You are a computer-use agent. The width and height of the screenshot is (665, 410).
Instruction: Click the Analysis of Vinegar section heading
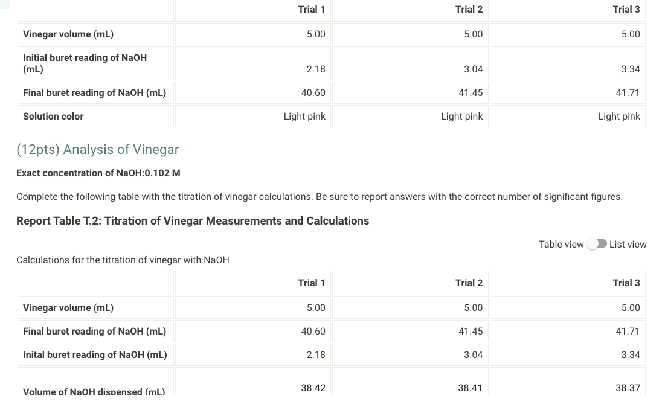coord(97,149)
